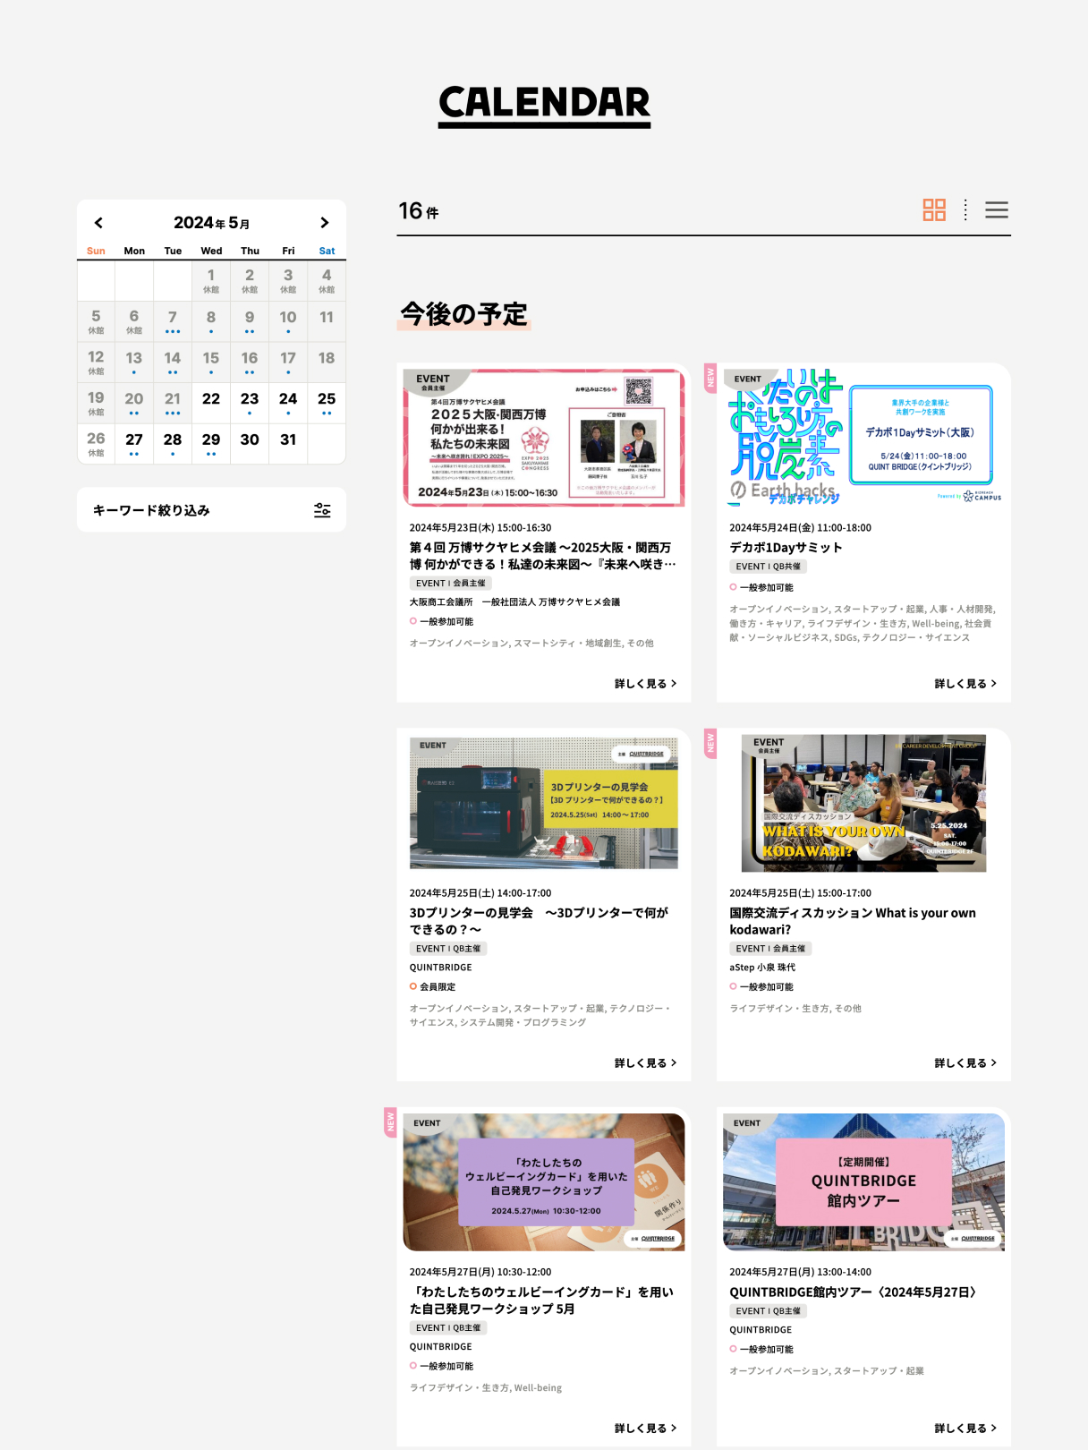
Task: Click the EVENT | QB共催 tag
Action: [768, 567]
